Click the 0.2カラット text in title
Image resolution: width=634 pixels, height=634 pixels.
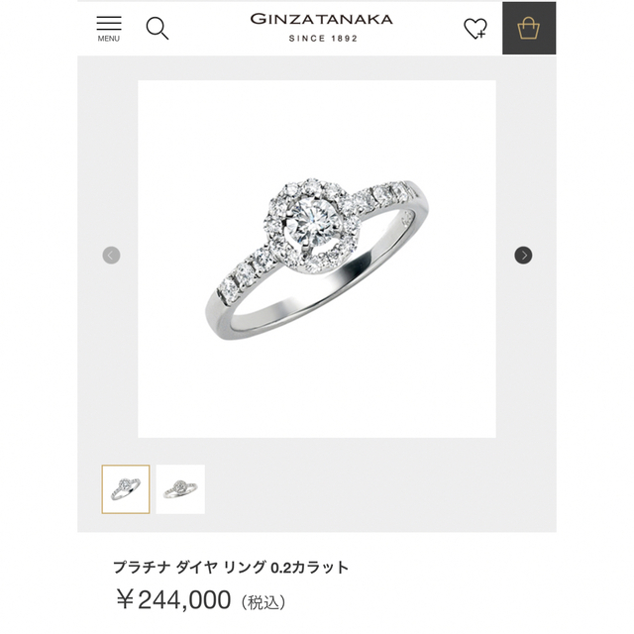309,568
